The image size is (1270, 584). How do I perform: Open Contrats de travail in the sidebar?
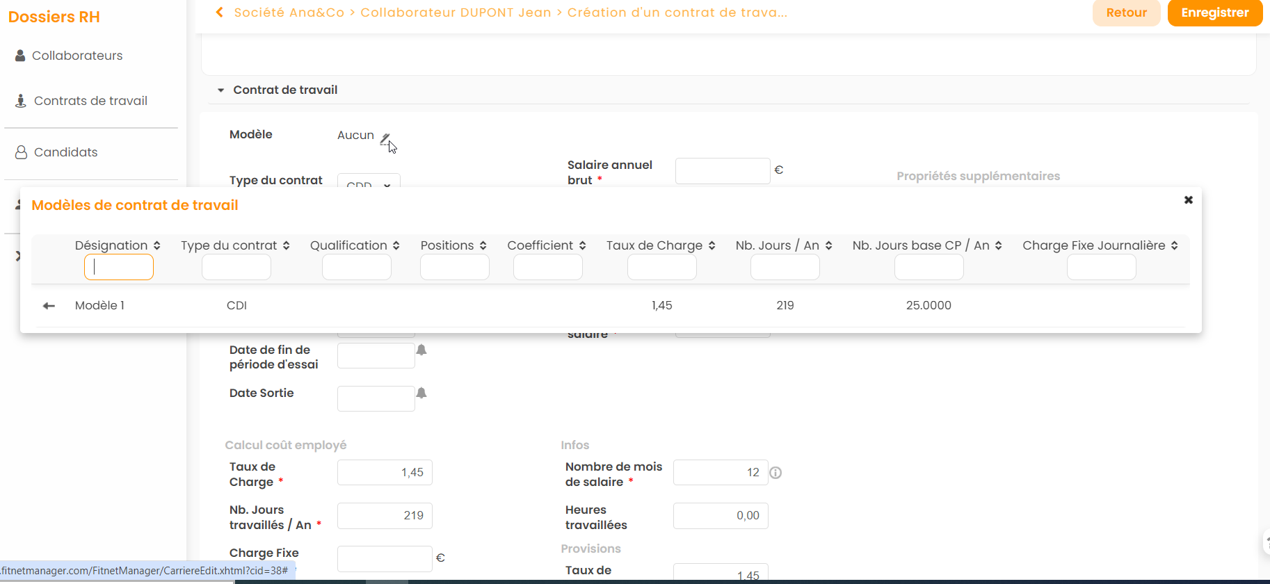[x=90, y=101]
